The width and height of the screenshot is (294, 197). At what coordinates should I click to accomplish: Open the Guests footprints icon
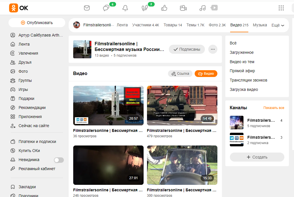[x=144, y=8]
